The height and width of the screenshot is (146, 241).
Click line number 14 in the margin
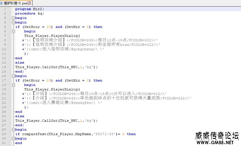click(4, 67)
